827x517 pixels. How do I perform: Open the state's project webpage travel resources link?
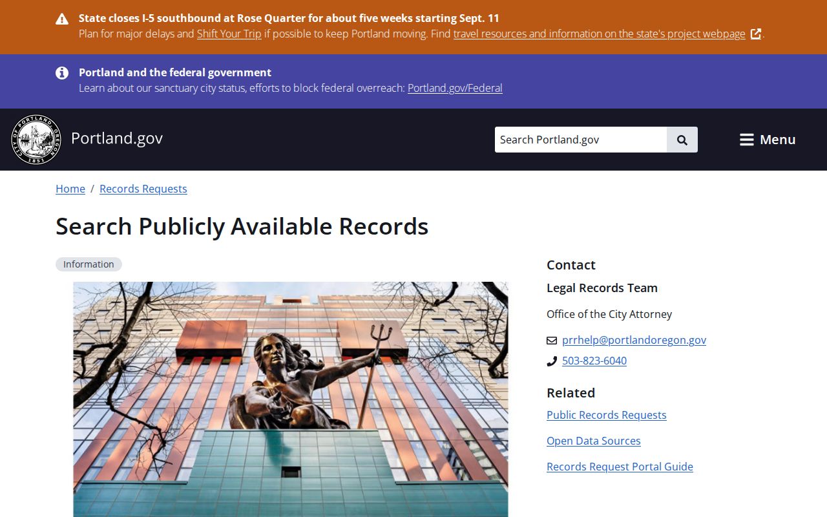tap(600, 34)
